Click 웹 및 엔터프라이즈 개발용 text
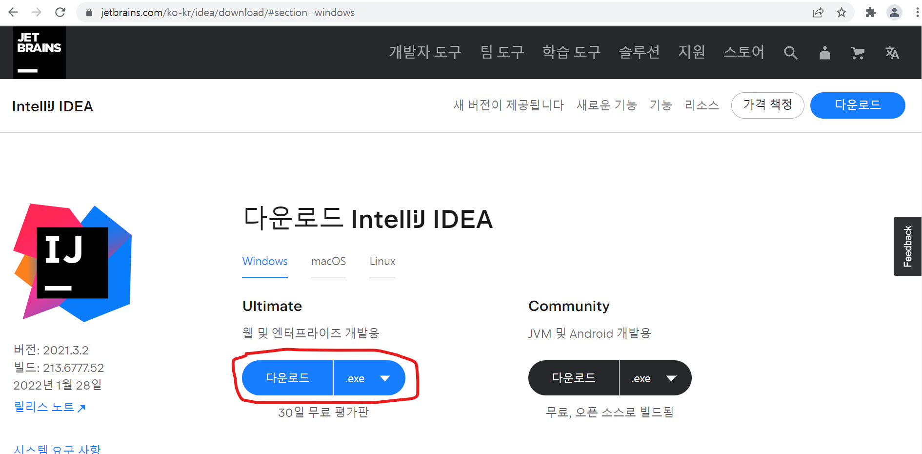 pyautogui.click(x=311, y=333)
